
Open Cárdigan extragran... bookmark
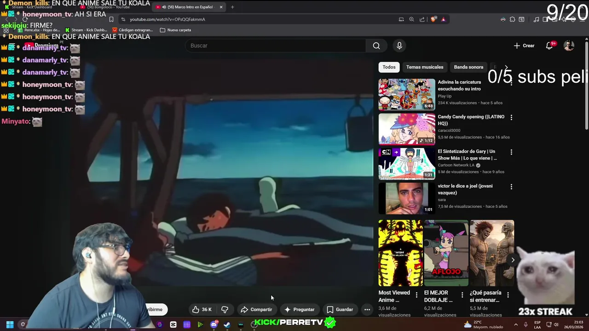133,30
